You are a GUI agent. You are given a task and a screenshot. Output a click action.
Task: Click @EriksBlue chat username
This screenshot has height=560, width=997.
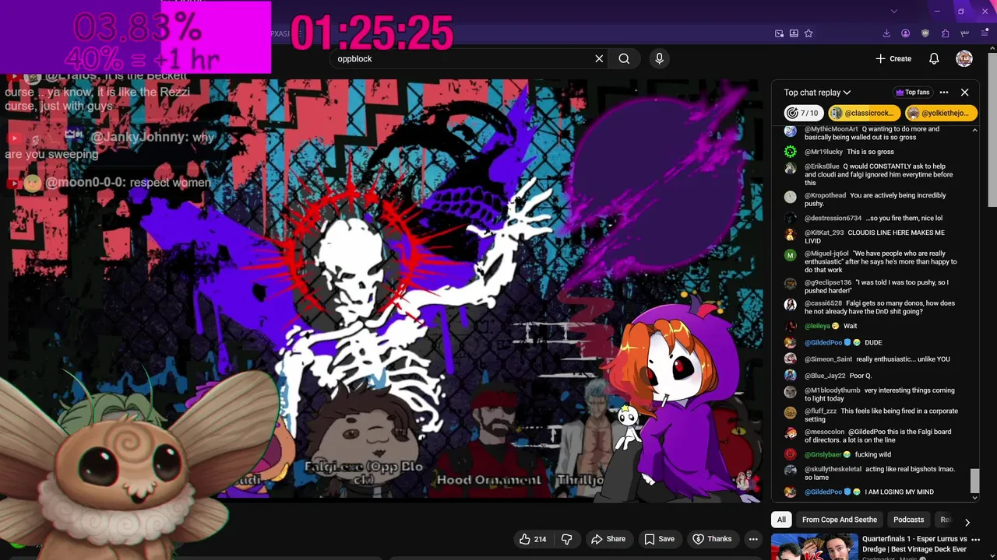point(822,166)
